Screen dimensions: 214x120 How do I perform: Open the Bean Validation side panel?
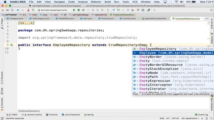[212, 103]
